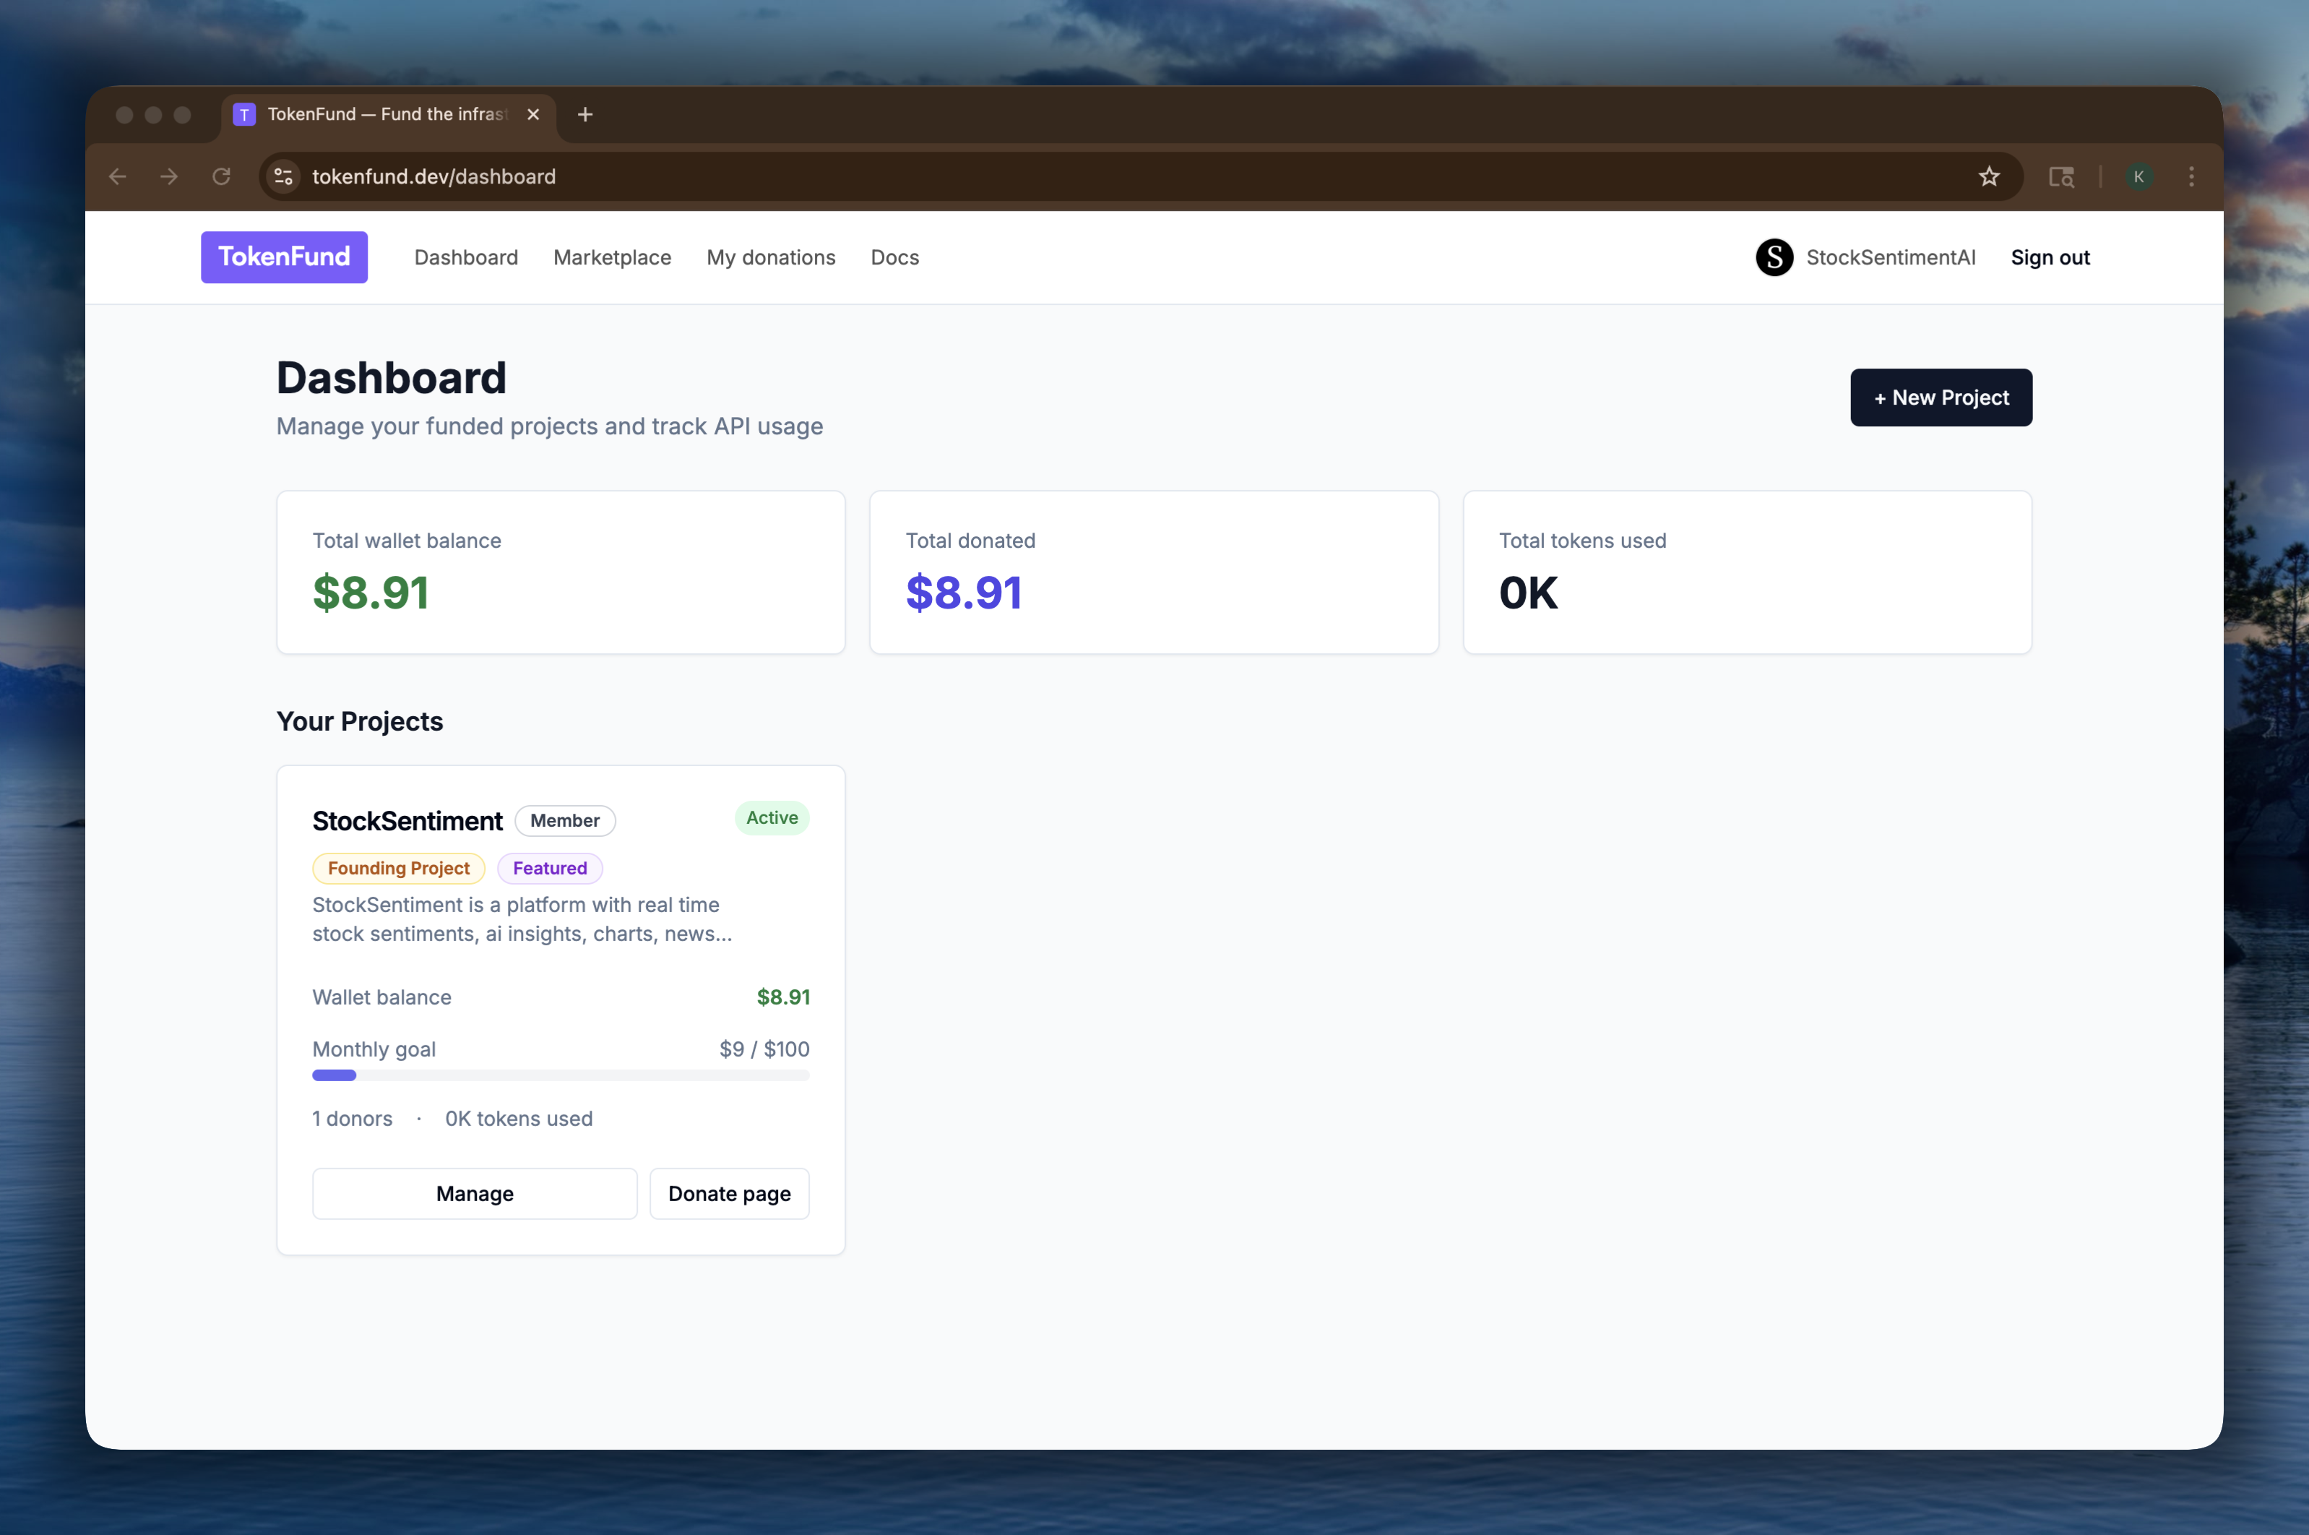Open the Marketplace section
Viewport: 2309px width, 1535px height.
(613, 257)
